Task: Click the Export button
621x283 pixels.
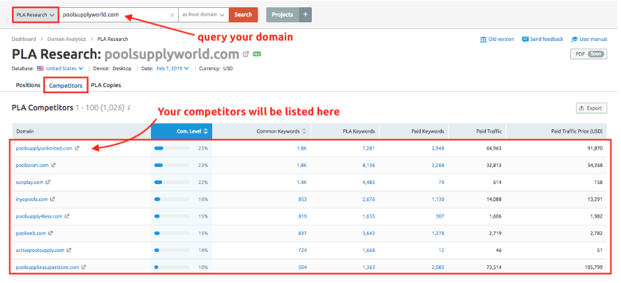Action: tap(591, 108)
